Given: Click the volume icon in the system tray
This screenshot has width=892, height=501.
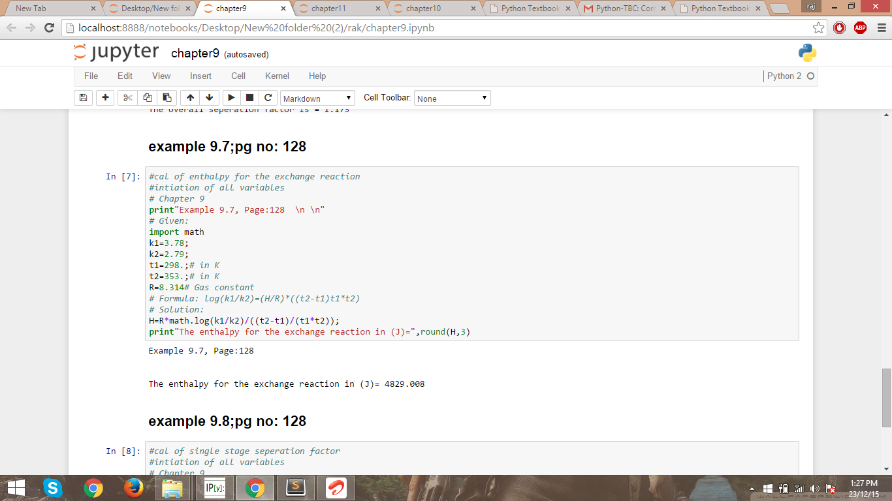Looking at the screenshot, I should point(814,489).
